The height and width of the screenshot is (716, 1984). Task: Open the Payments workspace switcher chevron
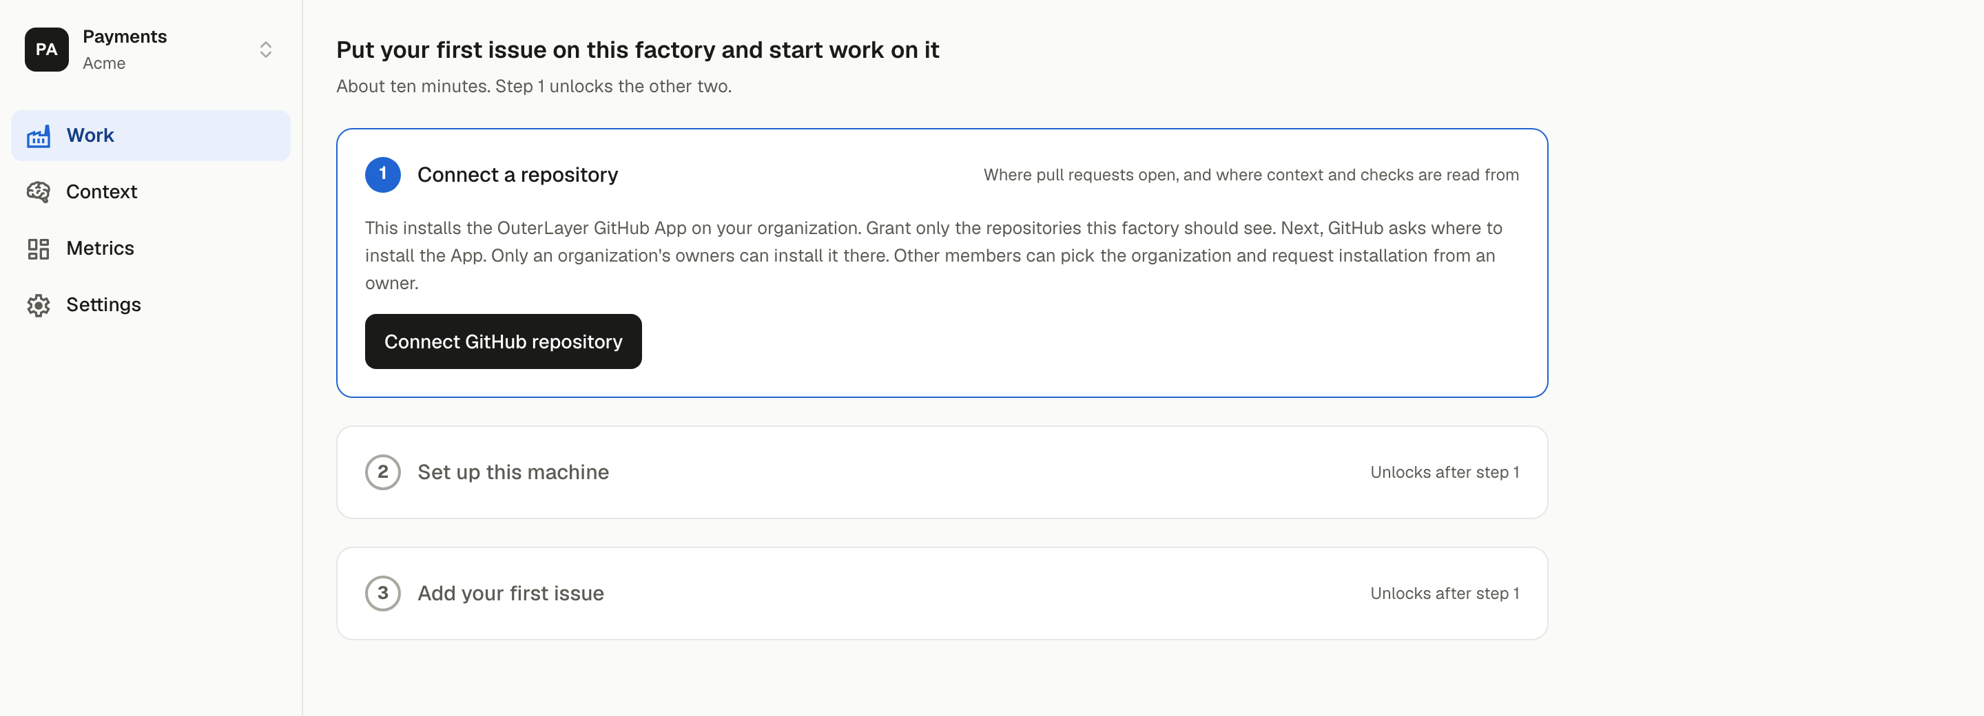click(x=266, y=50)
